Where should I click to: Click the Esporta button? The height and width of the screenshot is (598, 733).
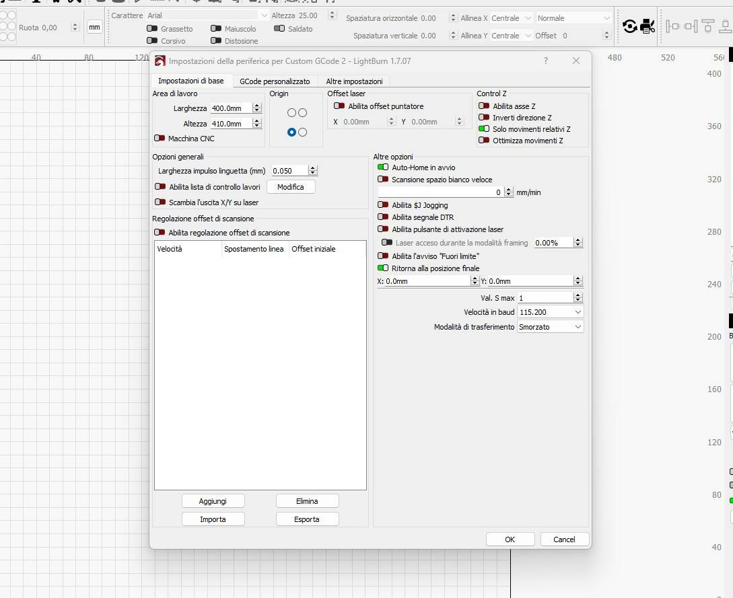coord(307,519)
